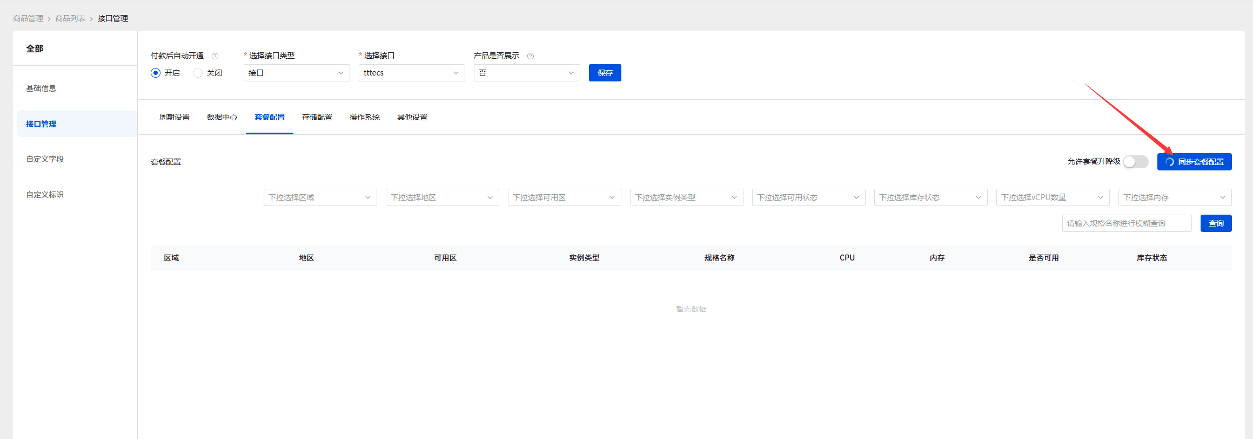Expand the 下拉选择地区 dropdown
This screenshot has width=1253, height=439.
pos(443,197)
